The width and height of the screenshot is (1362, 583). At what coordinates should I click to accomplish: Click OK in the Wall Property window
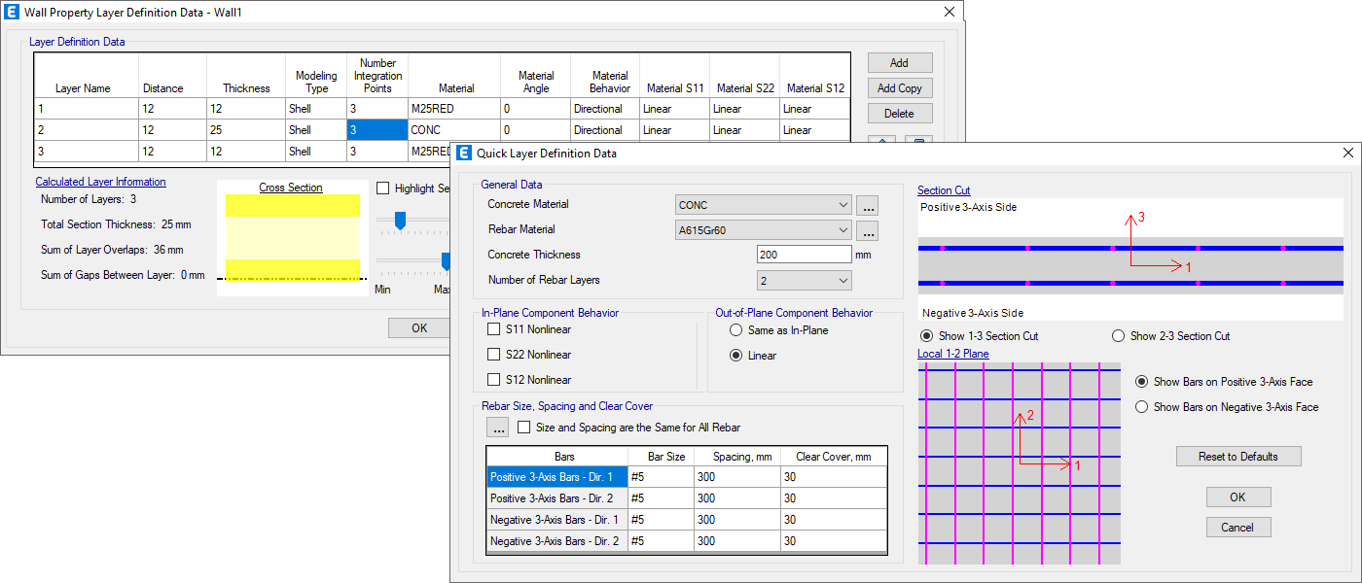coord(419,328)
